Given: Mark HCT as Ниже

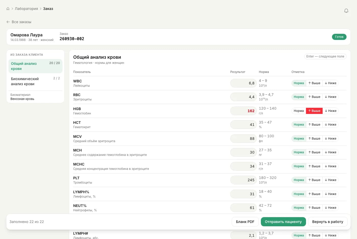Looking at the screenshot, I should pos(330,125).
